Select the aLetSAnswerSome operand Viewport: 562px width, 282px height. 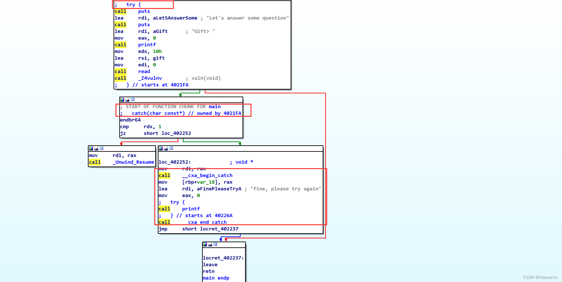click(175, 18)
